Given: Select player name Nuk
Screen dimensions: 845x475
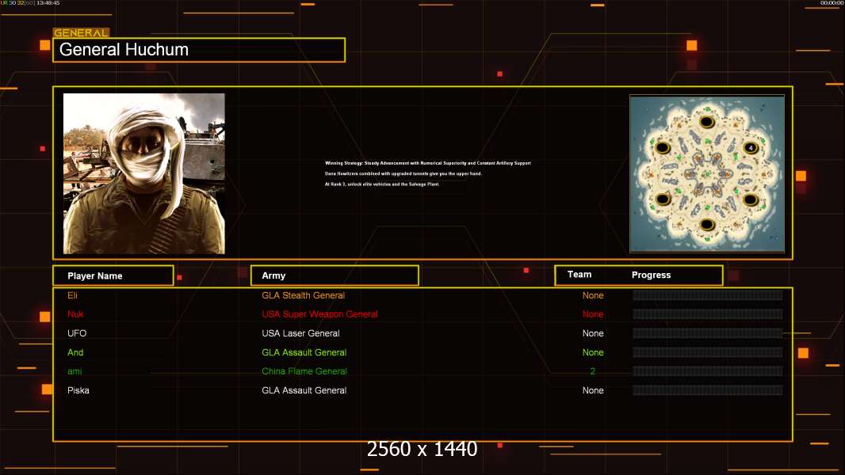Looking at the screenshot, I should click(75, 314).
